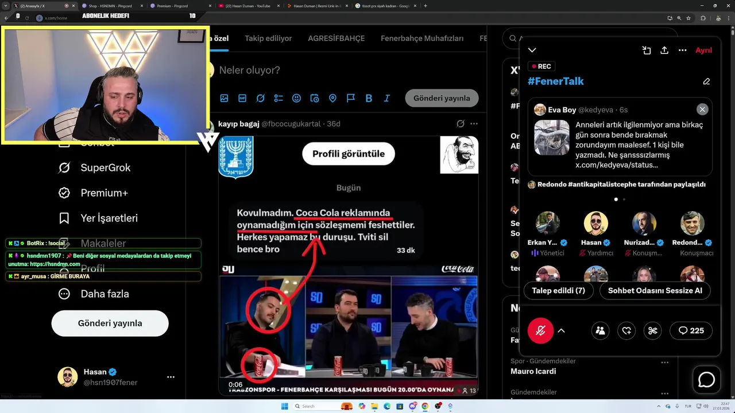This screenshot has width=735, height=413.
Task: Select Erkan Y... host avatar
Action: pyautogui.click(x=547, y=224)
